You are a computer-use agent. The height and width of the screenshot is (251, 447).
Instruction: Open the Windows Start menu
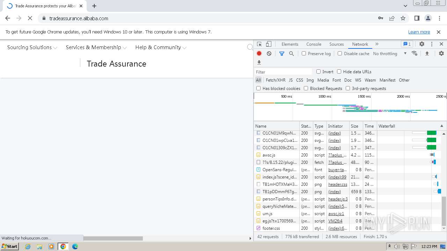[x=10, y=246]
